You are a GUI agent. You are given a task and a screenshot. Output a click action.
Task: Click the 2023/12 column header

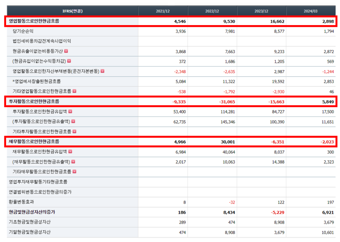click(261, 11)
